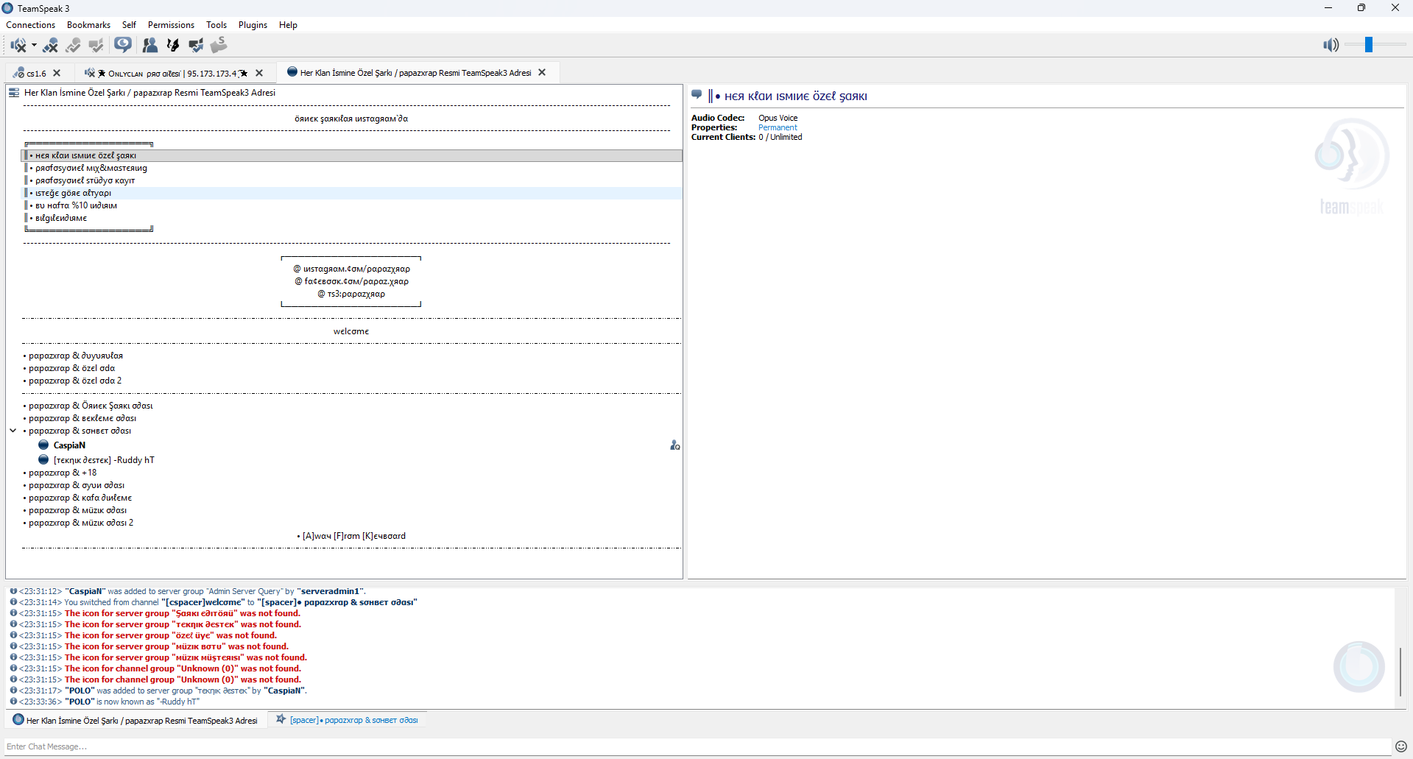Screen dimensions: 1413x759
Task: Click the greyed microphone-with-checkmark toolbar icon
Action: (x=74, y=46)
